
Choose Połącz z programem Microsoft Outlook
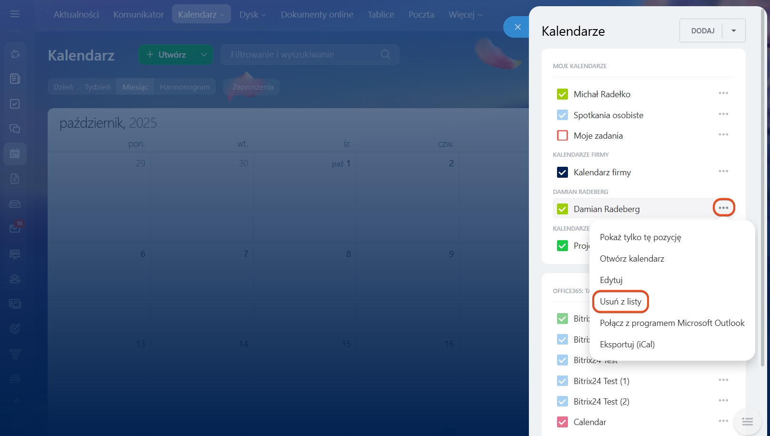tap(672, 323)
